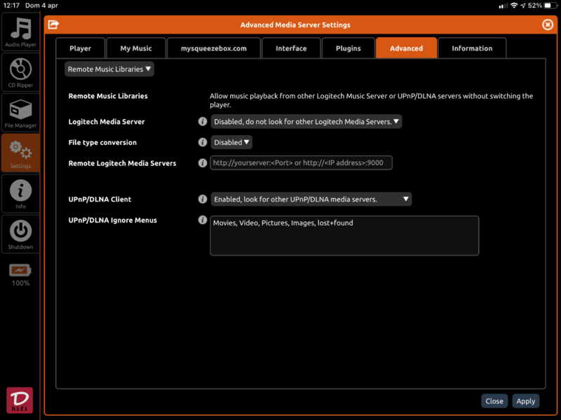The image size is (561, 420).
Task: Switch to the Plugins tab
Action: [x=348, y=48]
